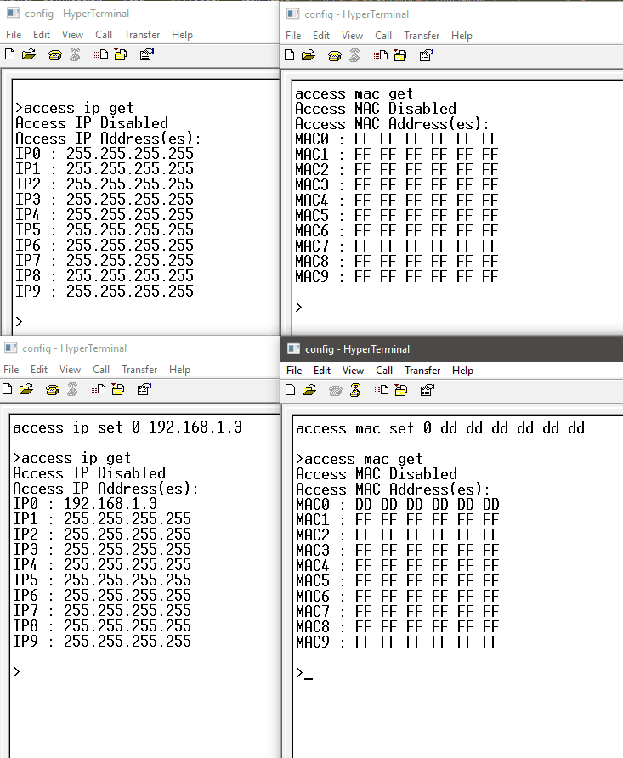The height and width of the screenshot is (758, 623).
Task: Open Help menu in the active bottom-right window
Action: (x=462, y=371)
